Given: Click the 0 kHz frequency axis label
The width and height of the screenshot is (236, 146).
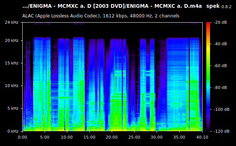Looking at the screenshot, I should [13, 131].
